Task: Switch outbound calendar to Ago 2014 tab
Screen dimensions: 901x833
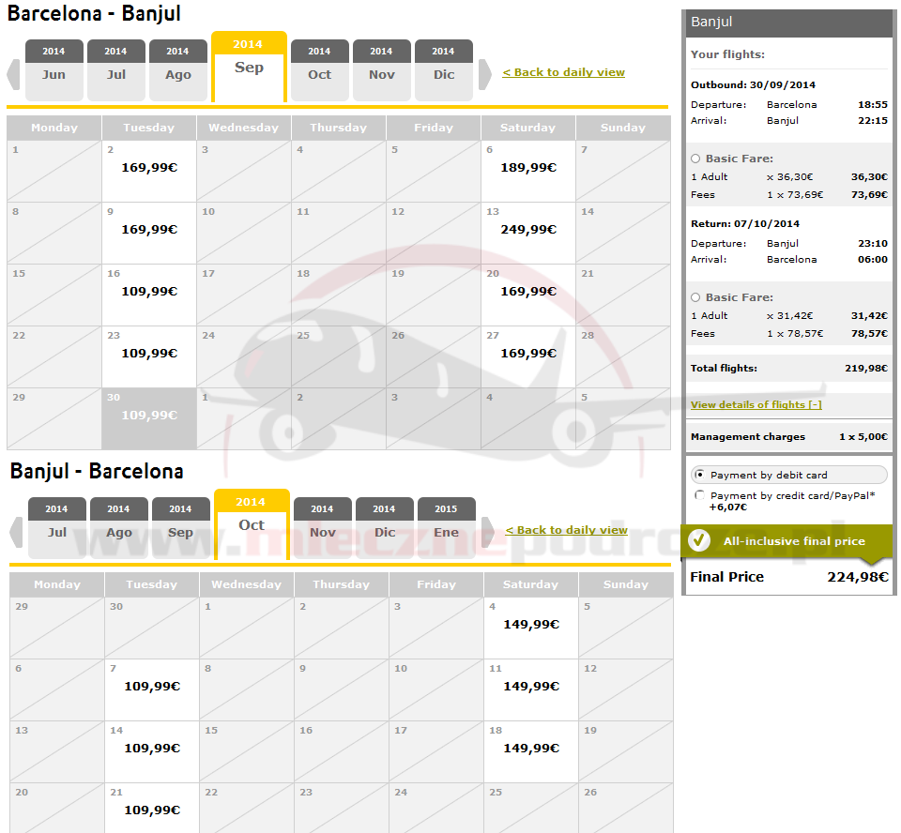Action: click(177, 68)
